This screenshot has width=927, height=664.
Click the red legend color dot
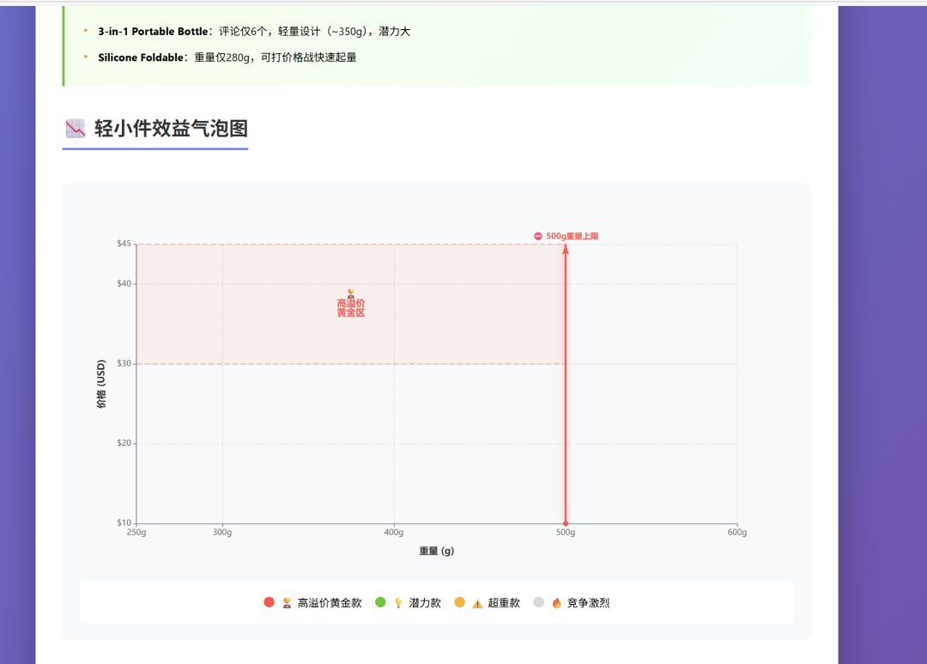[269, 602]
